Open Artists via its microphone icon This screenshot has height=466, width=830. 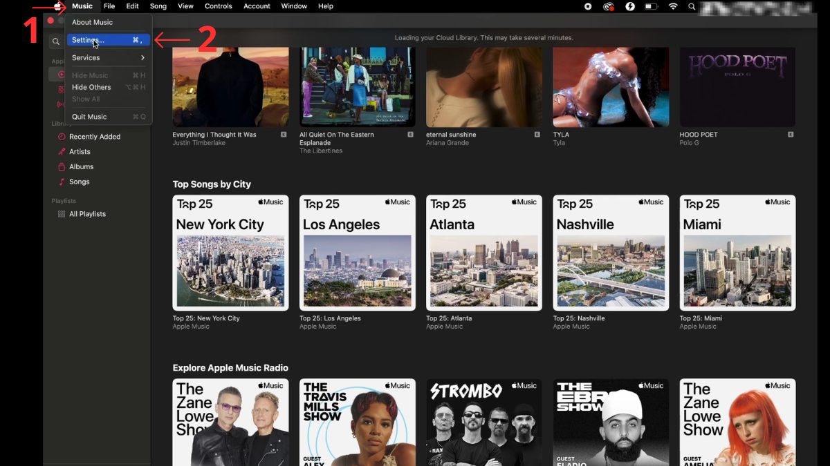point(62,152)
